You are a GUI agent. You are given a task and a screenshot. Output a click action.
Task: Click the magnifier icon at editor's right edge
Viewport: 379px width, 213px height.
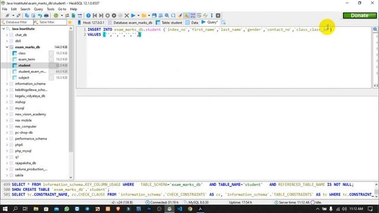point(375,30)
